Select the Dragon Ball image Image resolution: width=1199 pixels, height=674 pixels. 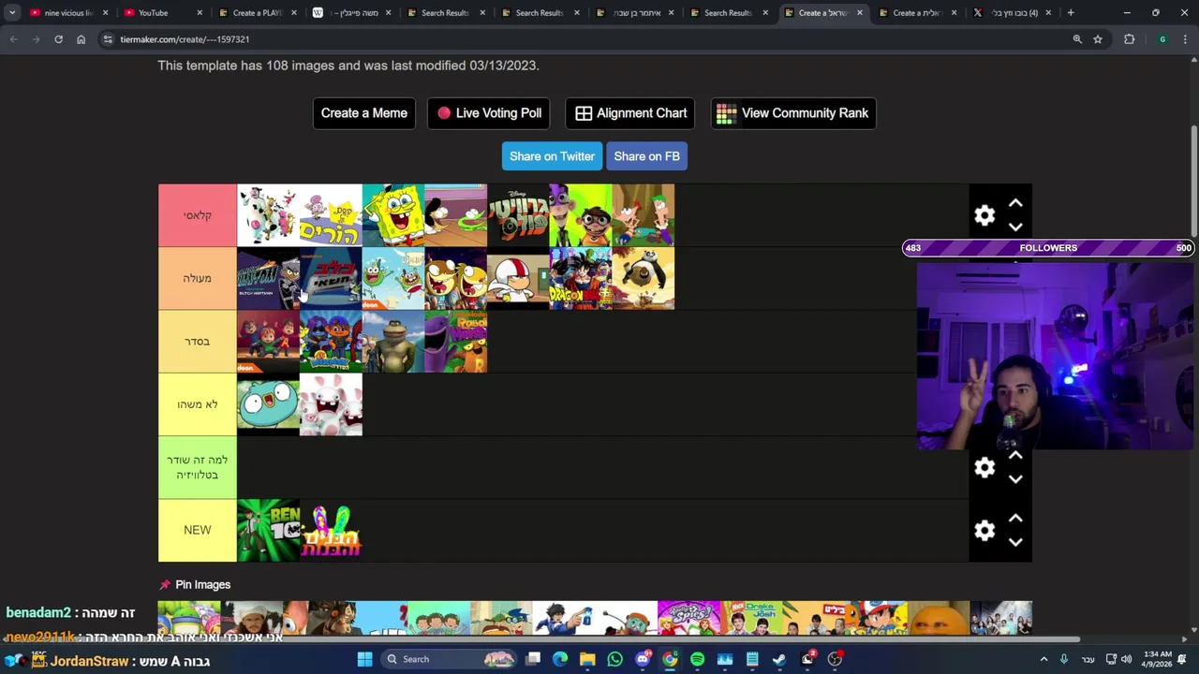(x=581, y=278)
